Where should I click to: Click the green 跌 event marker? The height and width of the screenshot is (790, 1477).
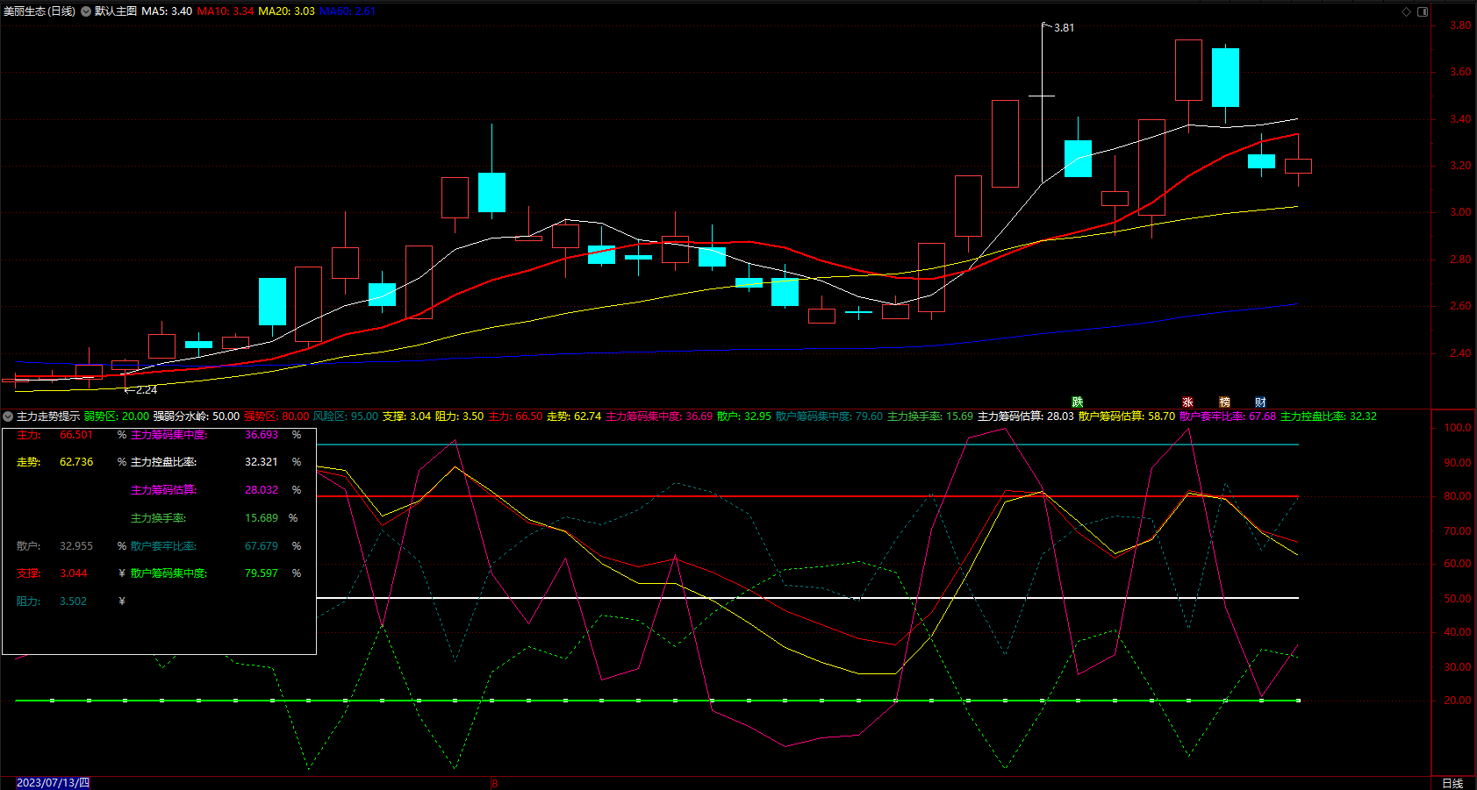point(1077,402)
